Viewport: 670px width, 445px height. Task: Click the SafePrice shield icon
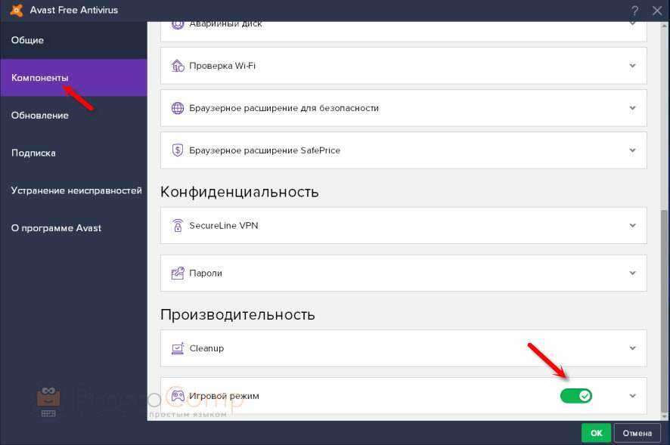[x=178, y=150]
